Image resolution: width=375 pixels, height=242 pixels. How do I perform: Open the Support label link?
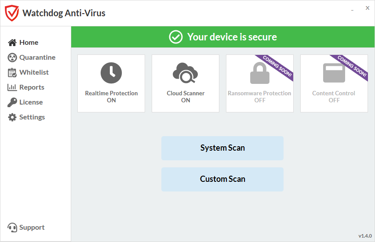coord(32,228)
